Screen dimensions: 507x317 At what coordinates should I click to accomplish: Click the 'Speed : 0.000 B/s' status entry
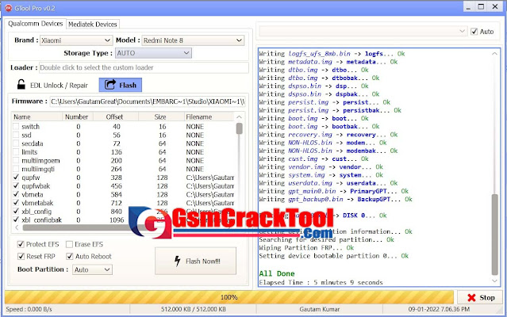29,309
